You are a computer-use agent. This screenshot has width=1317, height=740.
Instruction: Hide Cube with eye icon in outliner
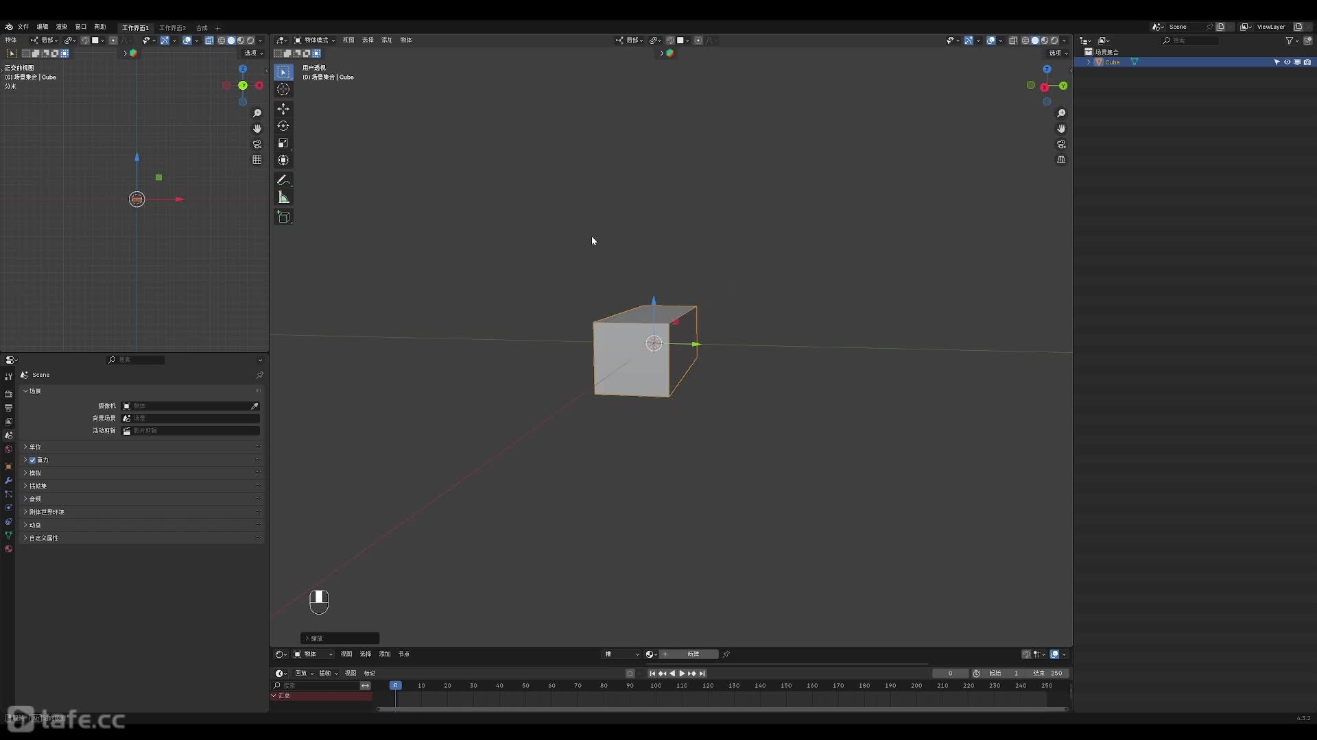[x=1287, y=62]
